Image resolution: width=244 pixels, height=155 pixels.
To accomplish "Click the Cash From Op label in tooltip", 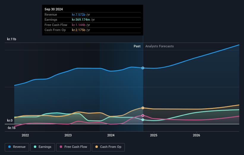I will pyautogui.click(x=55, y=30).
